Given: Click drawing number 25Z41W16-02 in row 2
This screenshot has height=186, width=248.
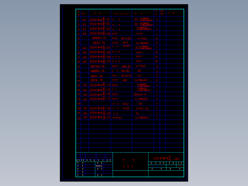Looking at the screenshot, I should pyautogui.click(x=100, y=24).
